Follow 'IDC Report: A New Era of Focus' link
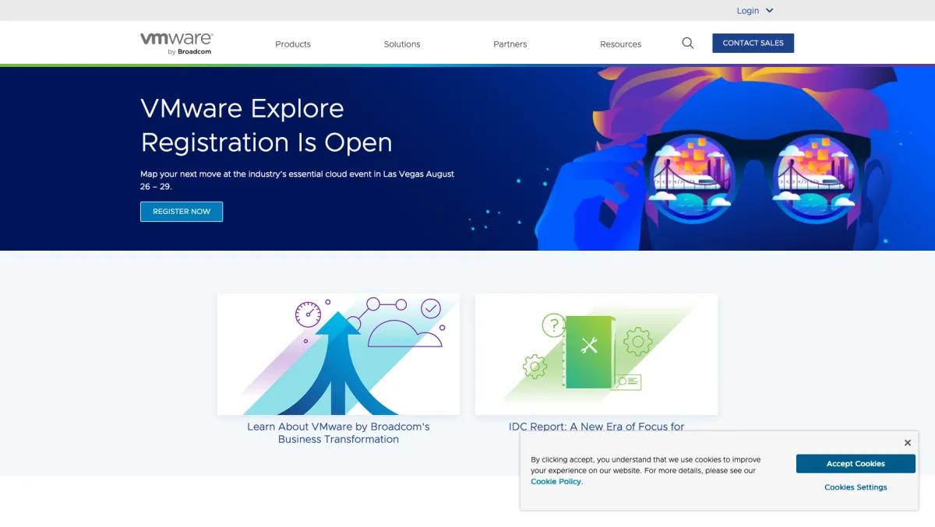Image resolution: width=935 pixels, height=527 pixels. tap(596, 427)
